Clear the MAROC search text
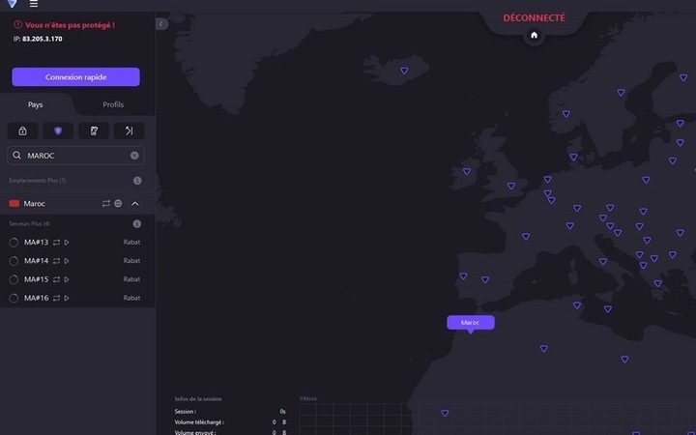 (134, 155)
